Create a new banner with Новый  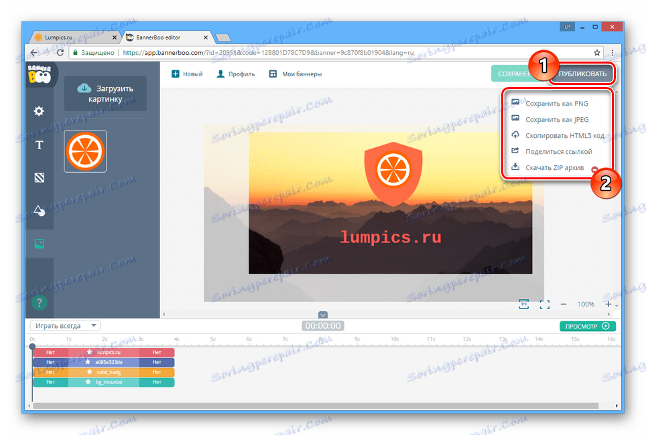187,74
